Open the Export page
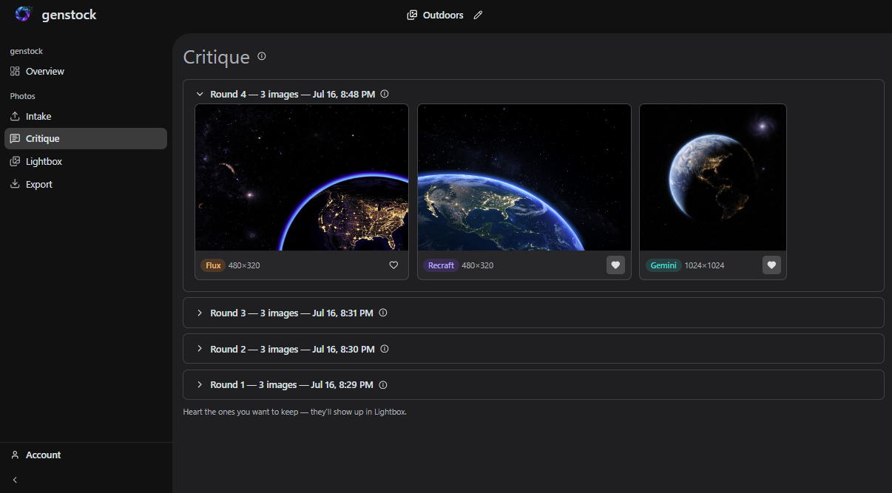Image resolution: width=892 pixels, height=493 pixels. (x=86, y=185)
